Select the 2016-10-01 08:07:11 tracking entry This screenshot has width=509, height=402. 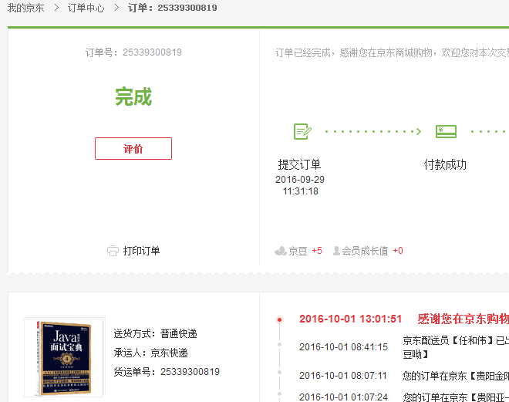[x=343, y=376]
